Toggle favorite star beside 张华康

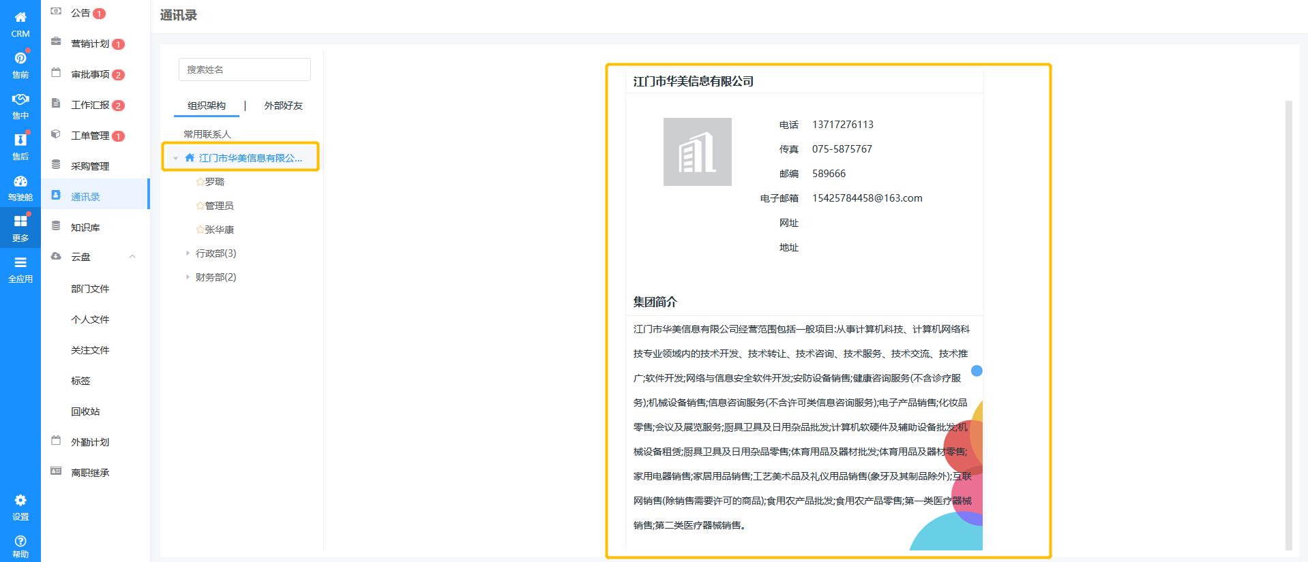coord(200,230)
